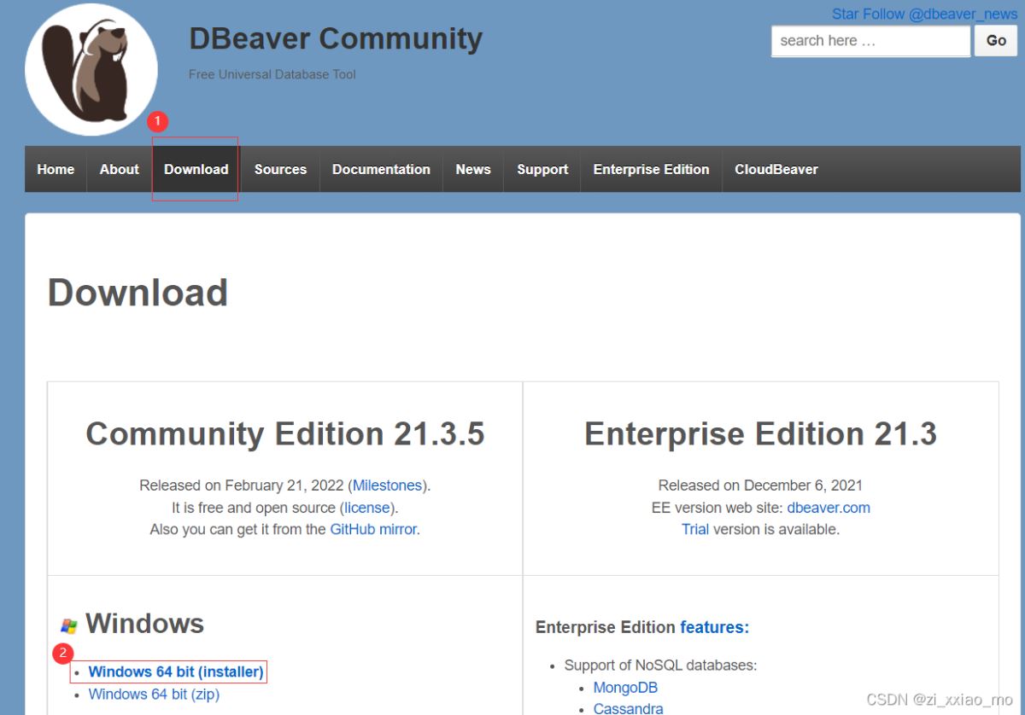Click the Released on December 6, 2021 text
Viewport: 1025px width, 715px height.
point(760,485)
